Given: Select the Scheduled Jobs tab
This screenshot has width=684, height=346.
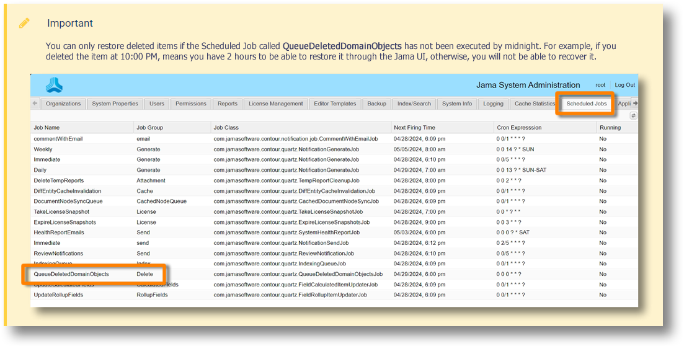Looking at the screenshot, I should [587, 104].
